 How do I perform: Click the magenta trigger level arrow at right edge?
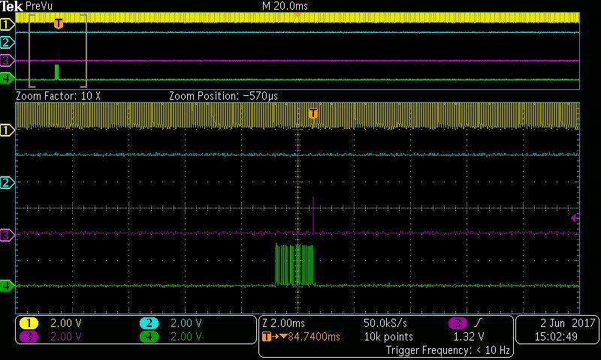[x=574, y=218]
